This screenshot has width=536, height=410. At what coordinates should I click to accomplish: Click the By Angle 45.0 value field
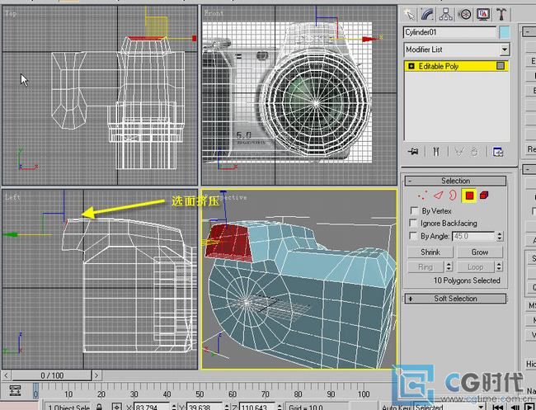(473, 236)
